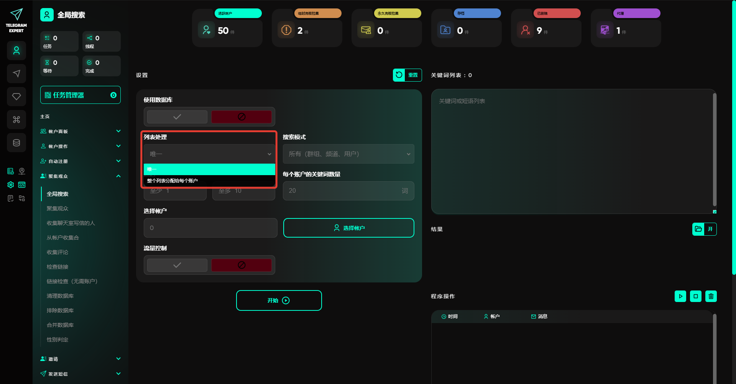Click the 开始 start button
Screen dimensions: 736x384
click(x=279, y=300)
